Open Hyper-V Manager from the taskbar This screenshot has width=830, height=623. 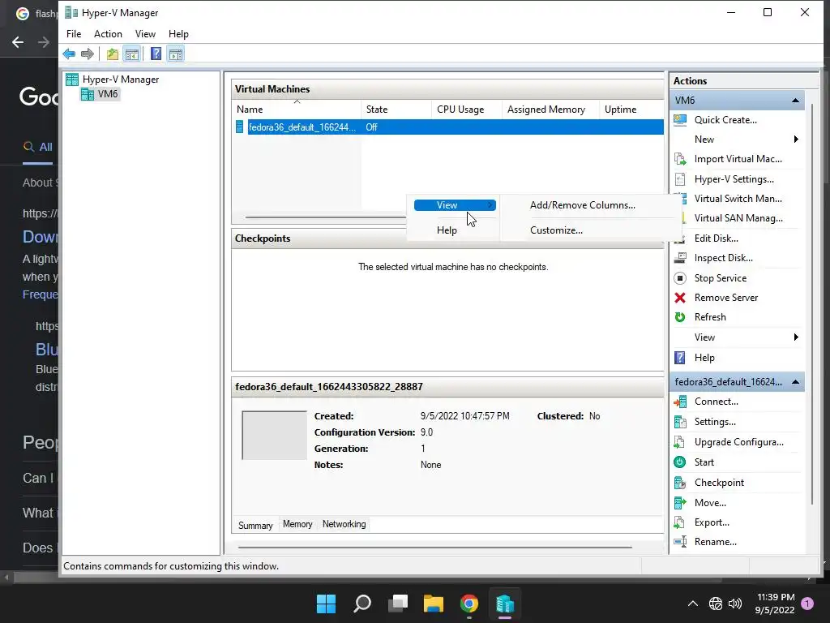tap(504, 604)
